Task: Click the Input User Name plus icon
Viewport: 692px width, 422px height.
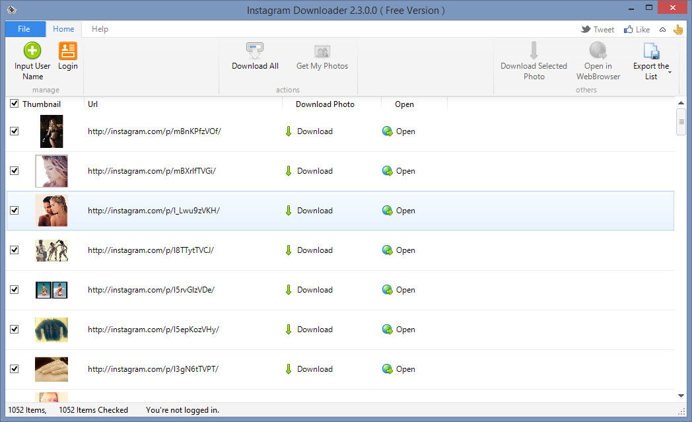Action: 32,50
